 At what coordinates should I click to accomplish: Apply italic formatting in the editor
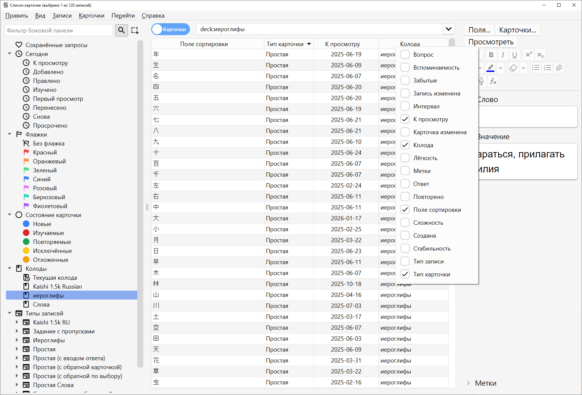pyautogui.click(x=503, y=55)
